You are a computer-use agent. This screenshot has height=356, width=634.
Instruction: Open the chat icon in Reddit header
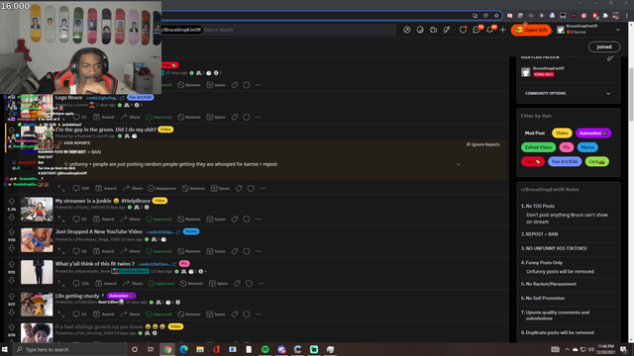(476, 30)
